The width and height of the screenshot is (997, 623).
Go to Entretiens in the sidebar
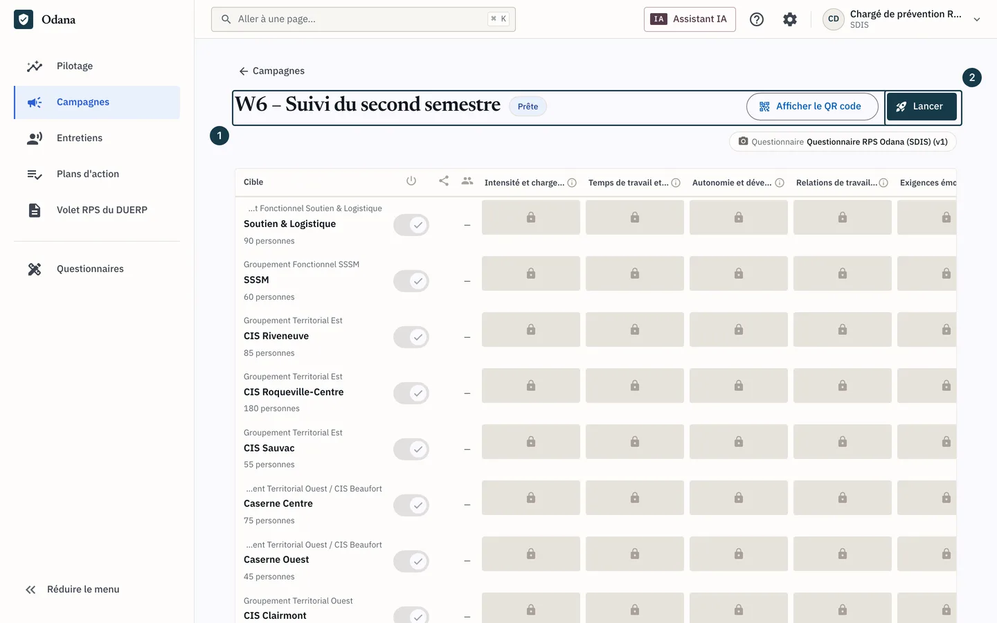97,138
